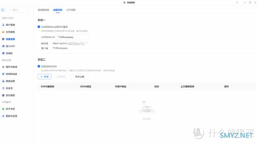Open help question mark in title bar
The height and width of the screenshot is (143, 258).
(x=237, y=3)
